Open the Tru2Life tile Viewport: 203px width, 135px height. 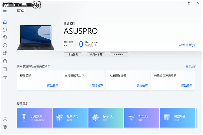point(142,118)
